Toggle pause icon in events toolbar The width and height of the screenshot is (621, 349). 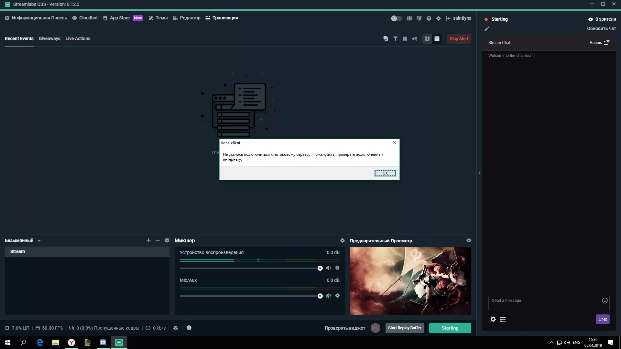click(405, 39)
